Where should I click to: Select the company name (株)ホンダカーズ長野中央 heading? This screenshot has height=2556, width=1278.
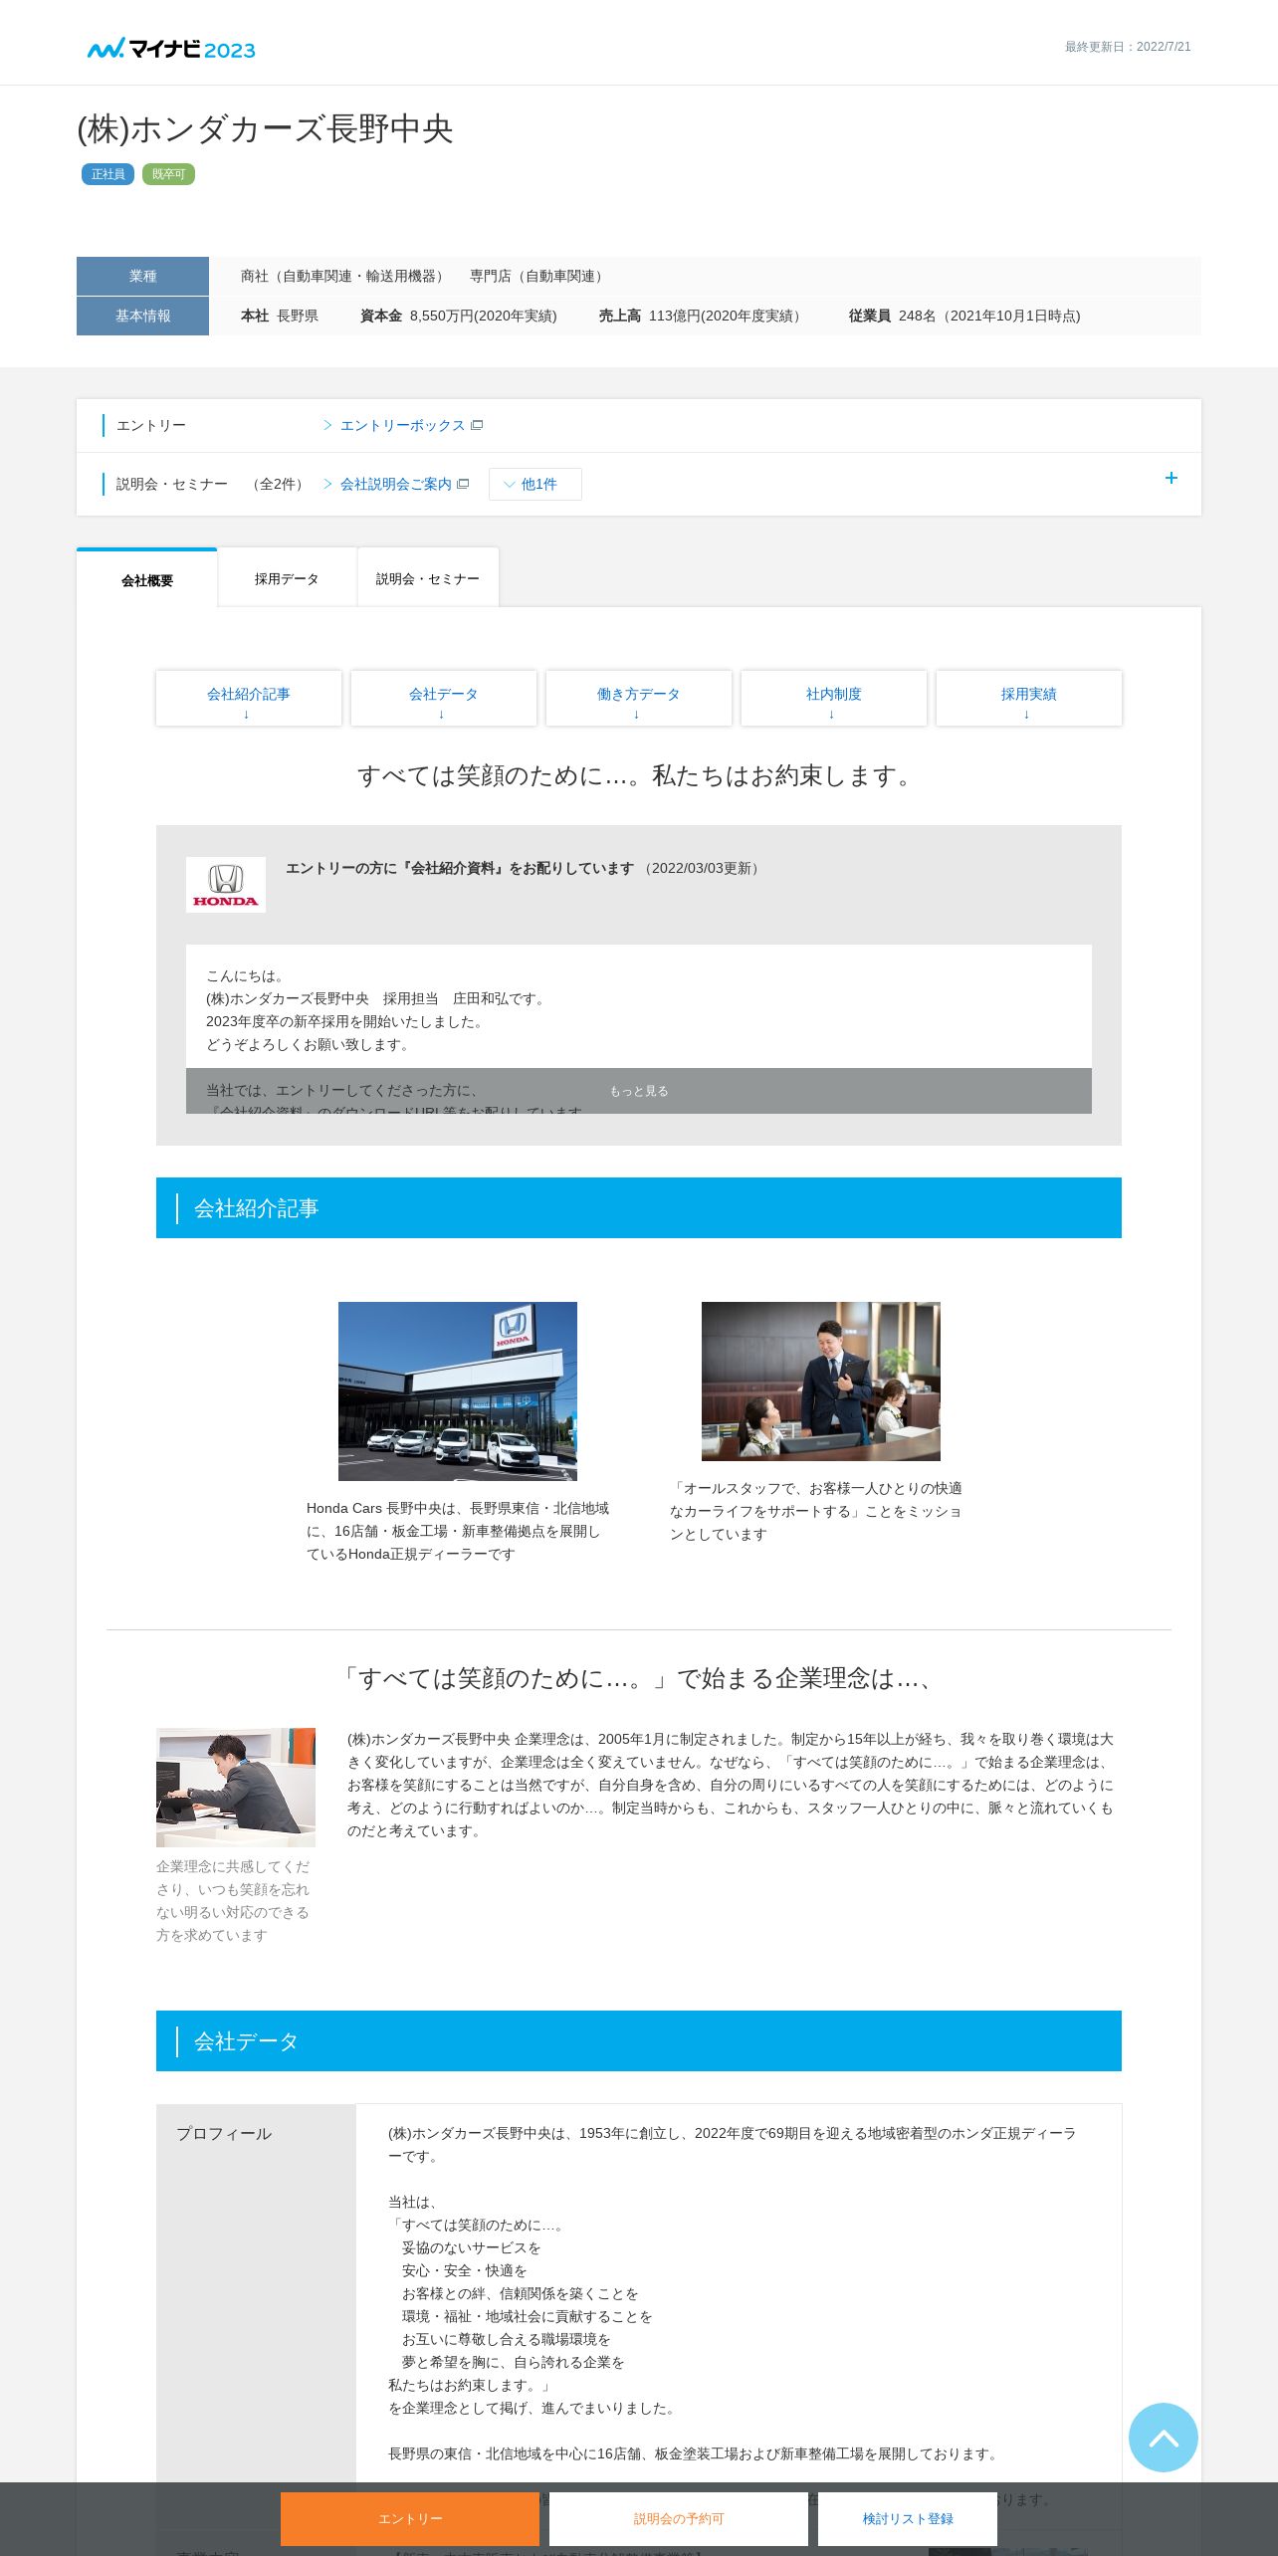(x=265, y=128)
